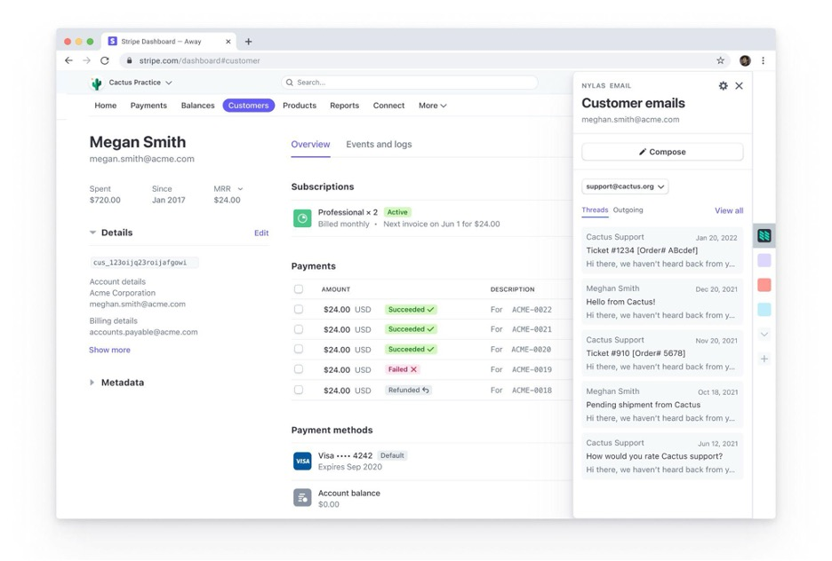Expand the More navigation menu
This screenshot has height=561, width=832.
pos(433,106)
